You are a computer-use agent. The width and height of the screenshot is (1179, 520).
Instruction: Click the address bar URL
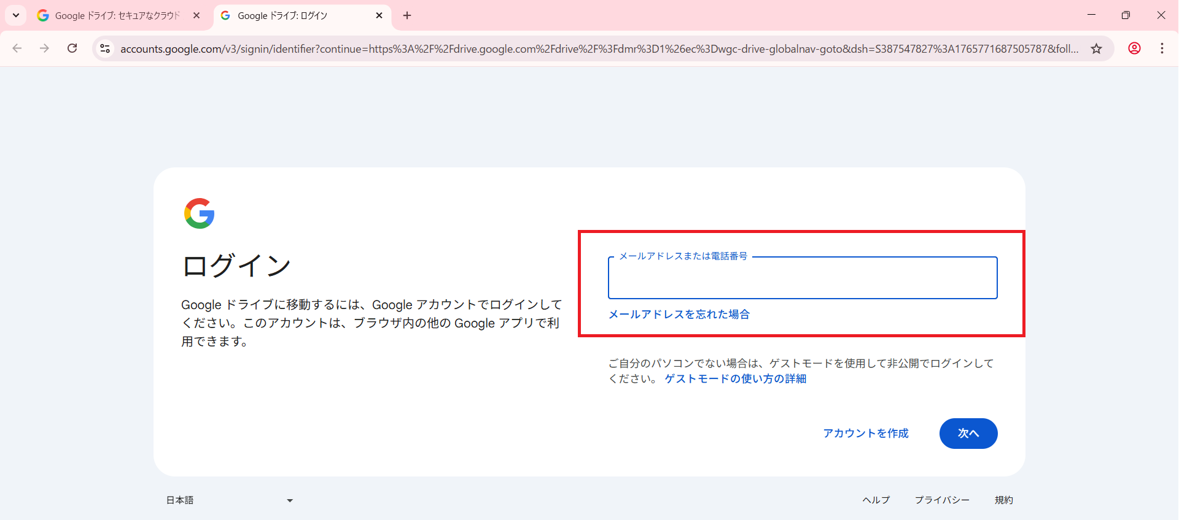(x=599, y=48)
